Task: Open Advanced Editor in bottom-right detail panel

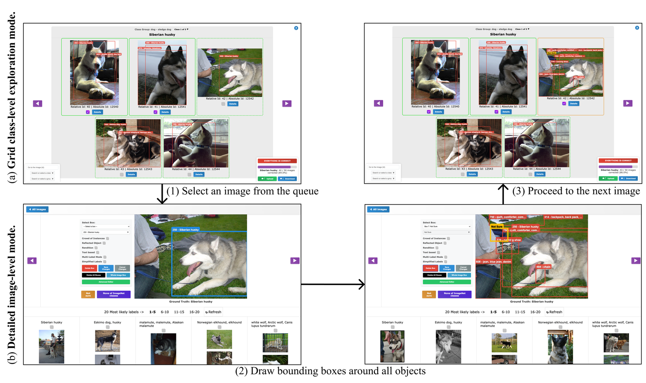Action: tap(447, 282)
